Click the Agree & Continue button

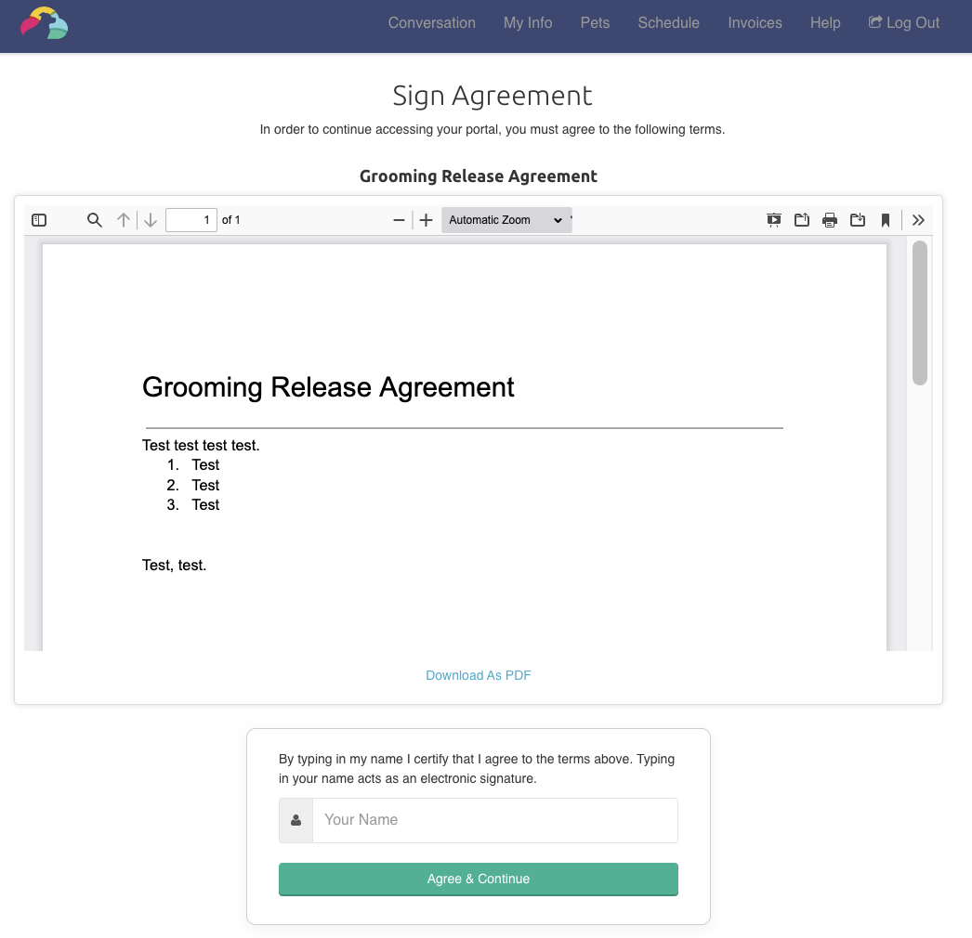click(x=478, y=879)
